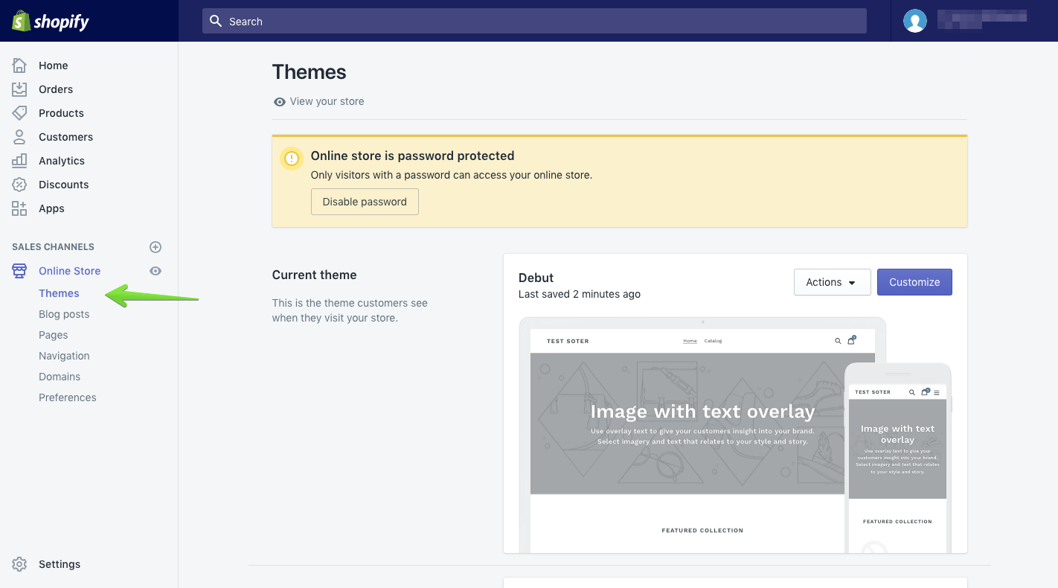Open Customers via the person icon
1058x588 pixels.
coord(19,137)
